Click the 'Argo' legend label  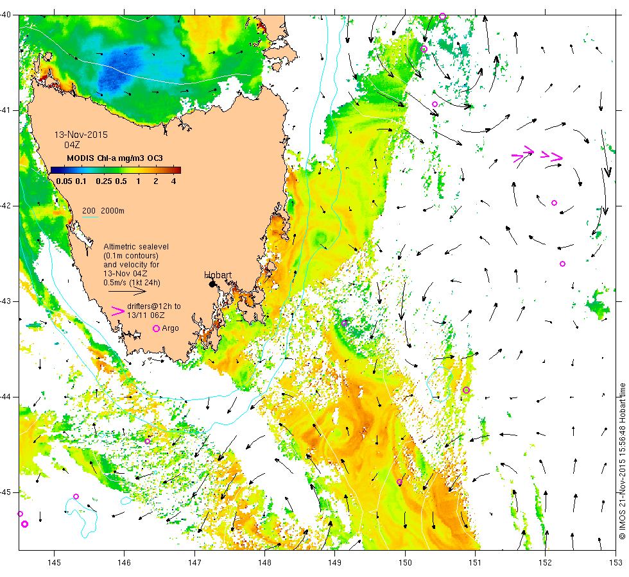pos(171,328)
